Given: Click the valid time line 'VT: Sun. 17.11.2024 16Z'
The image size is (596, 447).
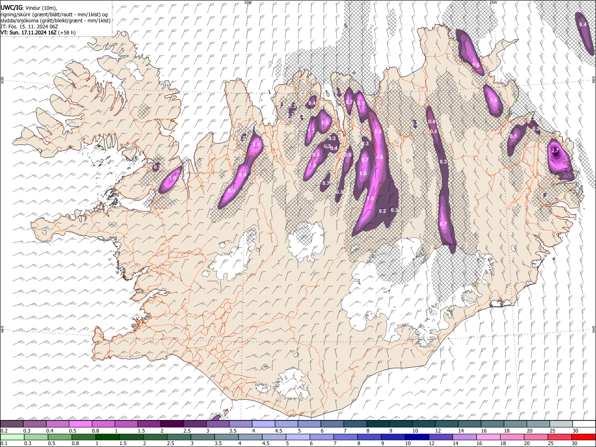Looking at the screenshot, I should tap(28, 33).
